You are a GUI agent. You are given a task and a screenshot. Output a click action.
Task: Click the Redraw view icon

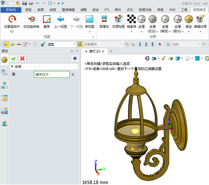tap(47, 19)
